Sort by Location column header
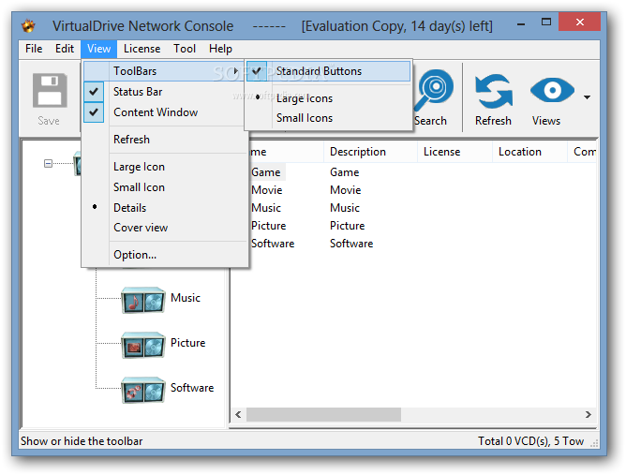The image size is (626, 475). (529, 152)
